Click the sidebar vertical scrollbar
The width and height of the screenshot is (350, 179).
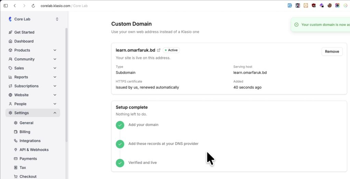click(x=66, y=85)
